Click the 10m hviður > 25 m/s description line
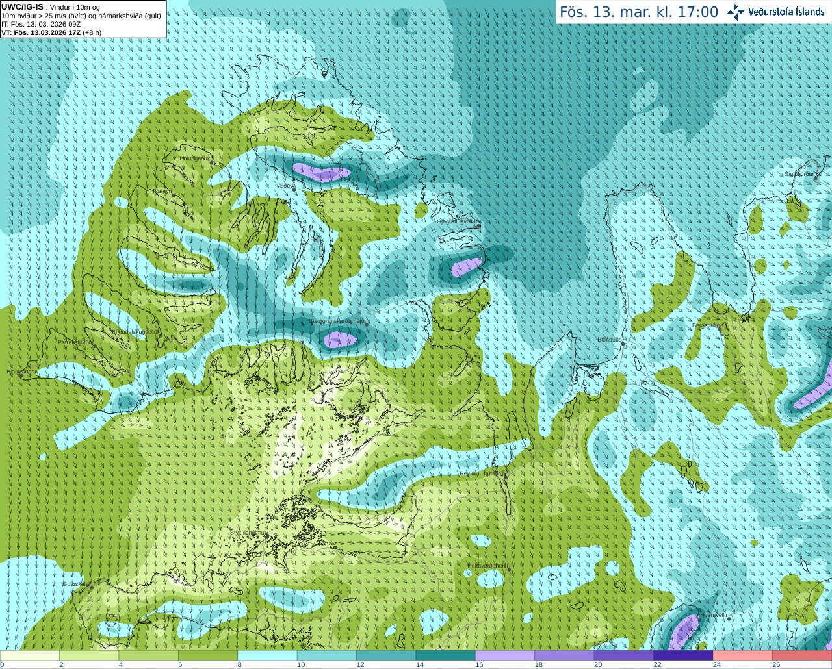 [x=81, y=16]
